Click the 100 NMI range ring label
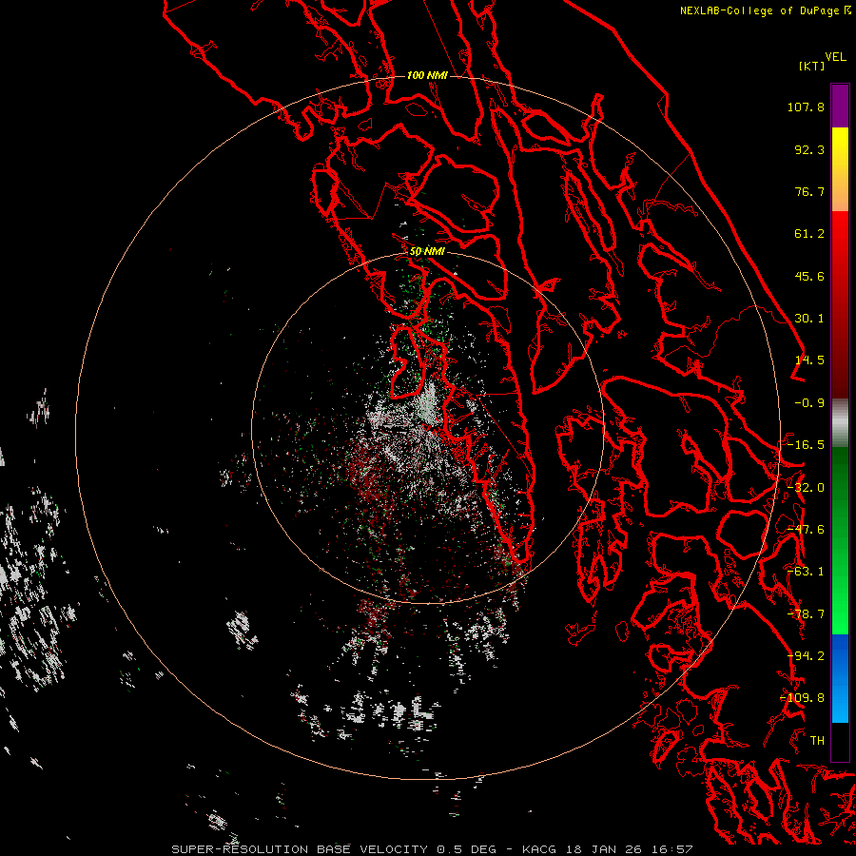Viewport: 856px width, 856px height. (x=427, y=75)
